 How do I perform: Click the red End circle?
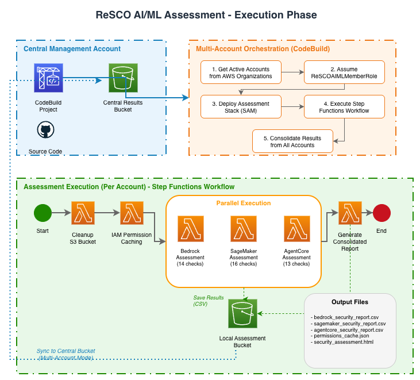coord(382,213)
